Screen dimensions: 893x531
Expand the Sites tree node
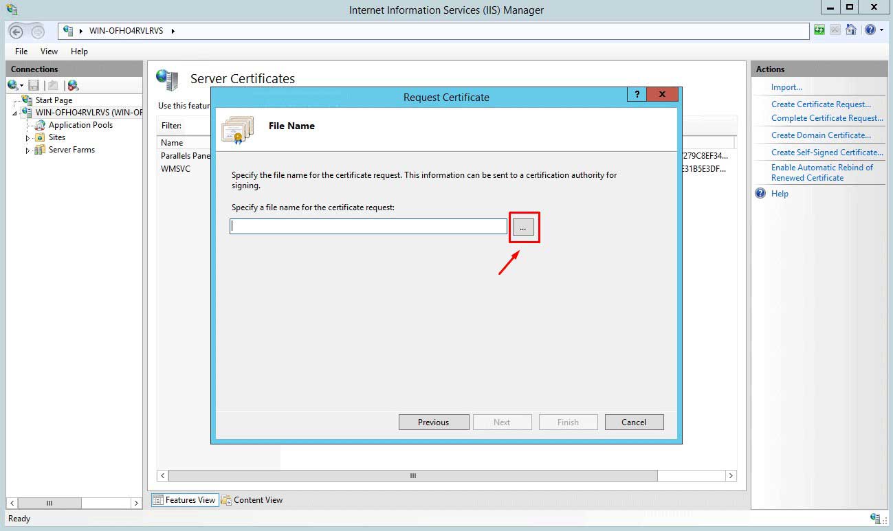(28, 138)
